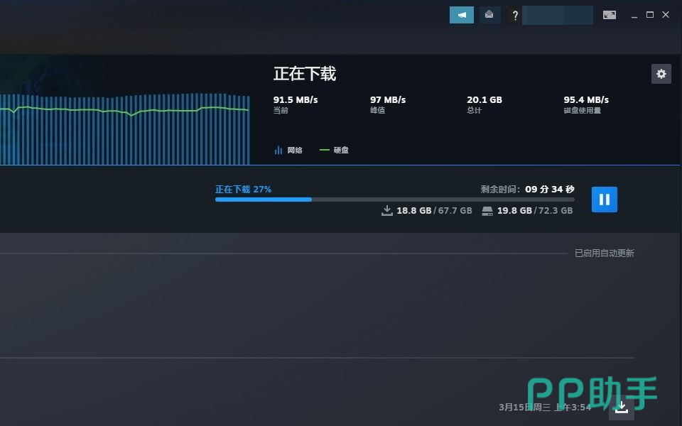This screenshot has height=426, width=682.
Task: Minimize the Steam window
Action: click(x=633, y=15)
